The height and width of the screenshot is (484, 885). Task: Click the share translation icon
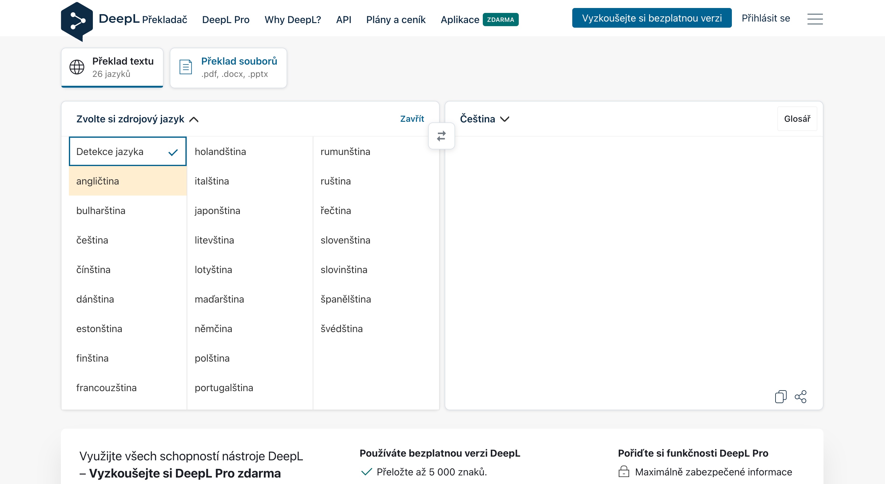pyautogui.click(x=800, y=397)
